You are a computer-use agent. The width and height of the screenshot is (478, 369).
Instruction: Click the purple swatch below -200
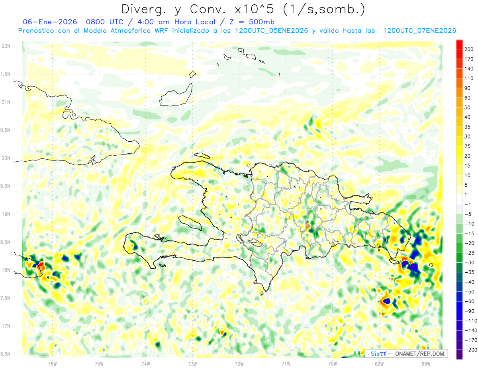[x=460, y=354]
